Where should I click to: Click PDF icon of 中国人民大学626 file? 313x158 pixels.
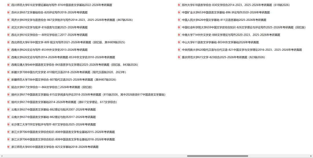pos(179,20)
